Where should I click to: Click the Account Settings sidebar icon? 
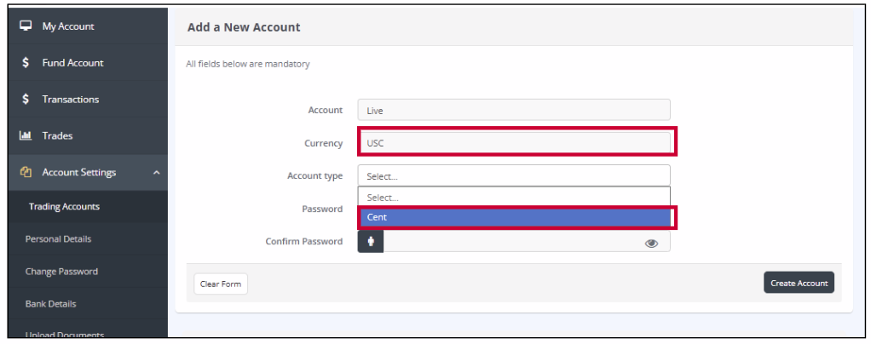click(x=26, y=173)
